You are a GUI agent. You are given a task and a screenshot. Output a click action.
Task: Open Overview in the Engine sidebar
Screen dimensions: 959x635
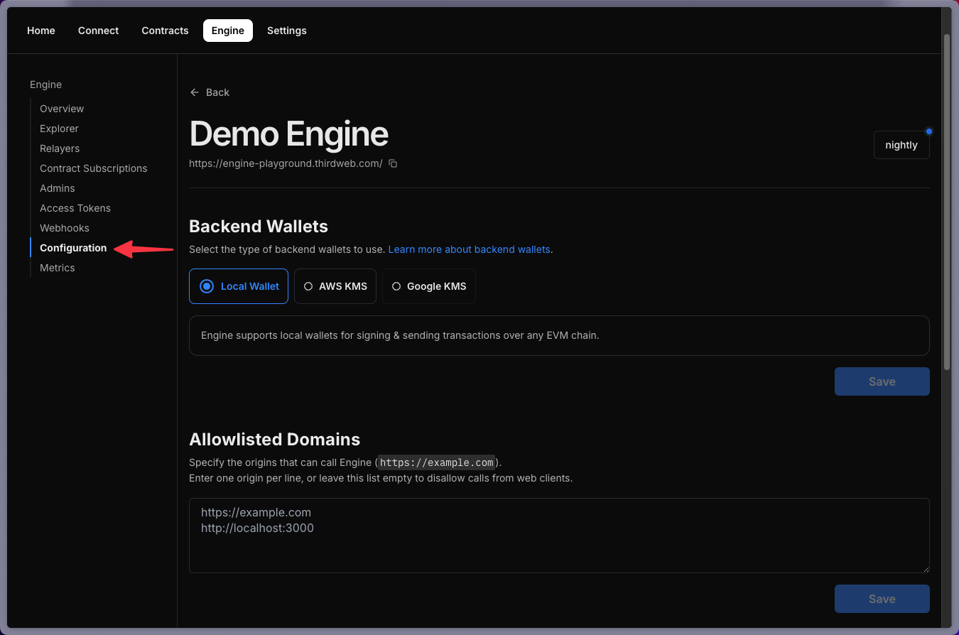click(62, 109)
